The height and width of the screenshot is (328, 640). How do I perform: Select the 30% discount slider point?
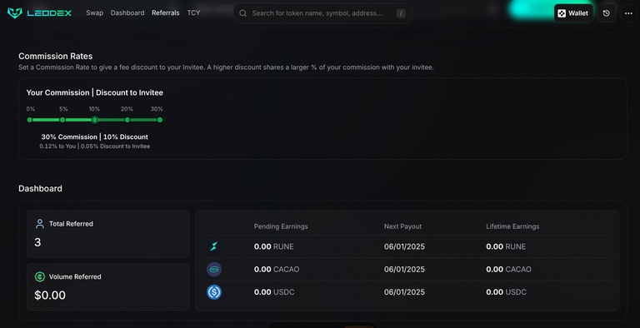point(160,120)
